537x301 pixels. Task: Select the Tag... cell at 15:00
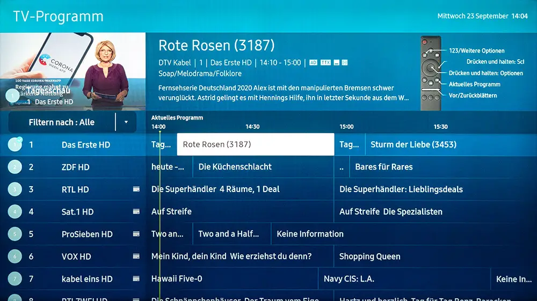[x=350, y=144]
